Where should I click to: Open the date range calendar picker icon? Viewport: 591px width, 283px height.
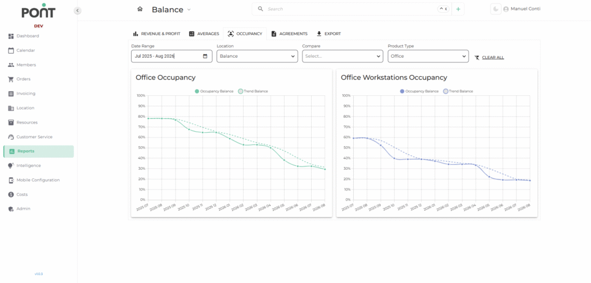[x=205, y=57]
